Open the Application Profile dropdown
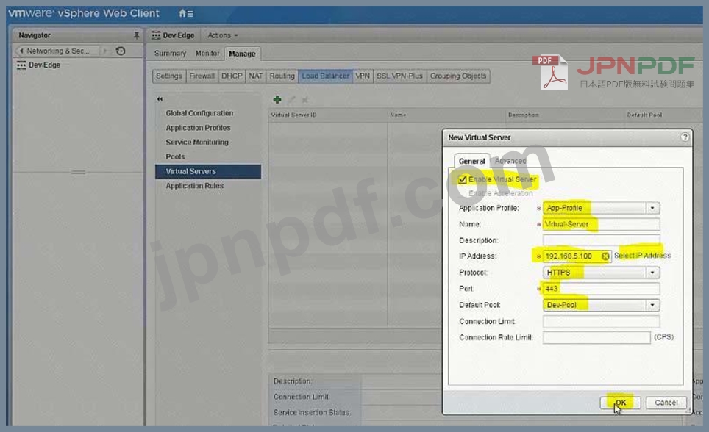The width and height of the screenshot is (709, 432). pyautogui.click(x=652, y=208)
